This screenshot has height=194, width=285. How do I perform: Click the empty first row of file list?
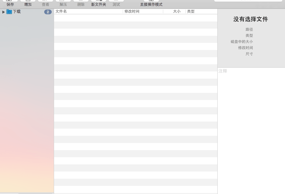(135, 18)
